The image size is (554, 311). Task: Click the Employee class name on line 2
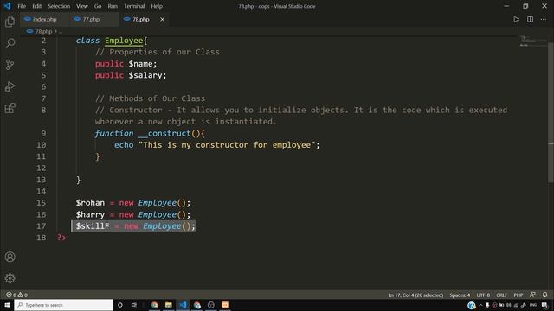click(124, 41)
